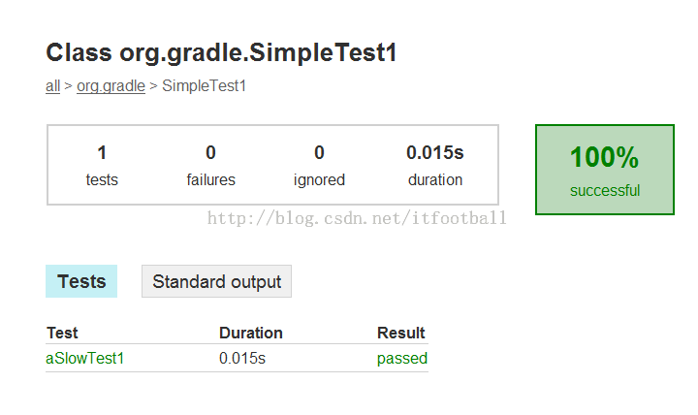Click the "tests" label in summary box

(102, 179)
